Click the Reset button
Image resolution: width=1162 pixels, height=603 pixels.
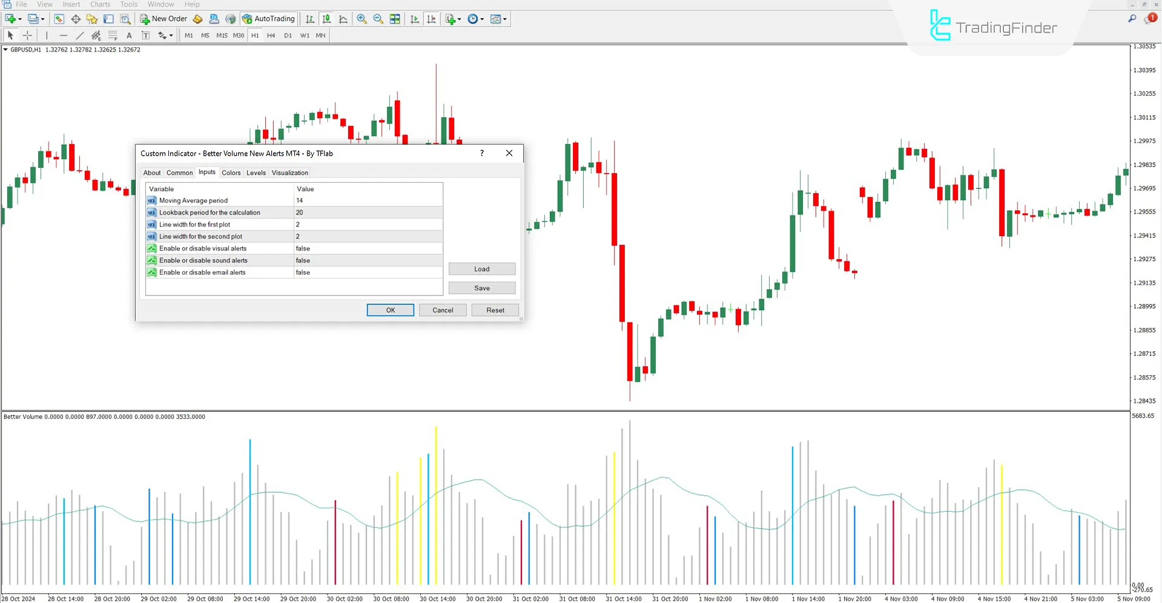[x=495, y=310]
